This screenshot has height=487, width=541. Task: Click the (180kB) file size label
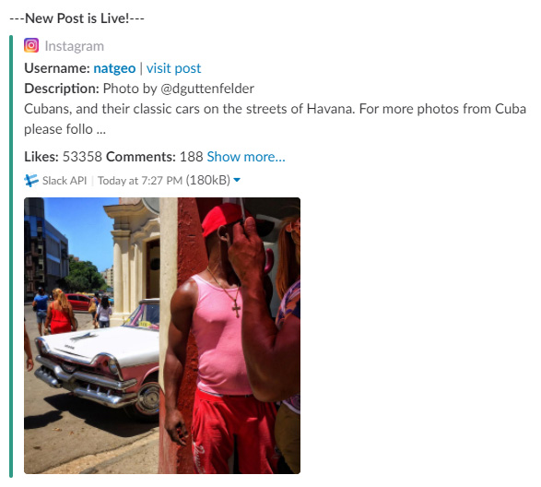point(208,180)
